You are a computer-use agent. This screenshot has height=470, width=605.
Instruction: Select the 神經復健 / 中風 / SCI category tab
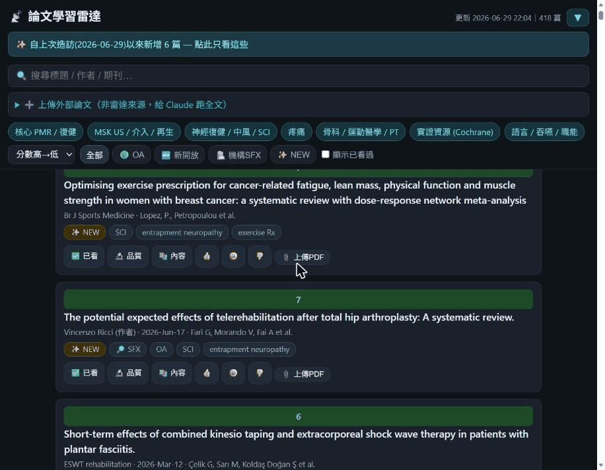pyautogui.click(x=231, y=132)
